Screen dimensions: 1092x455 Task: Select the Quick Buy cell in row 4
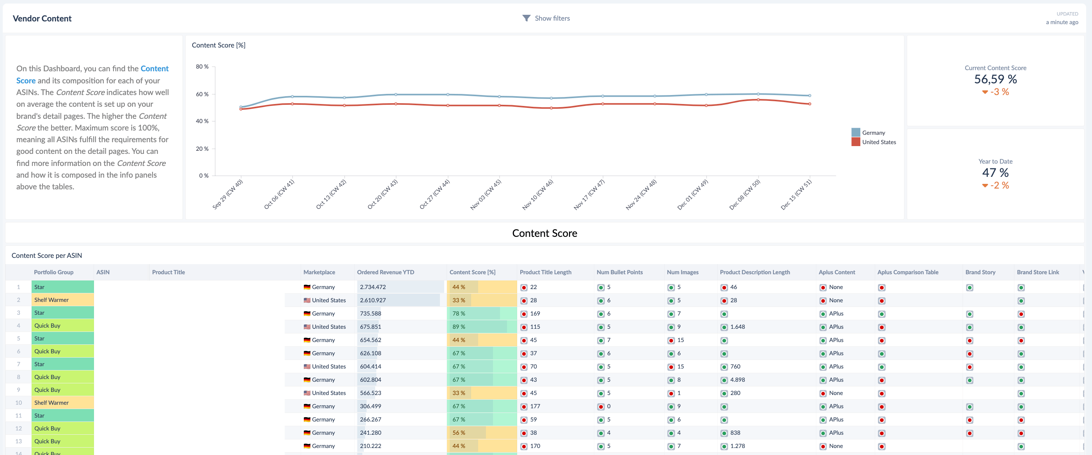(x=62, y=326)
